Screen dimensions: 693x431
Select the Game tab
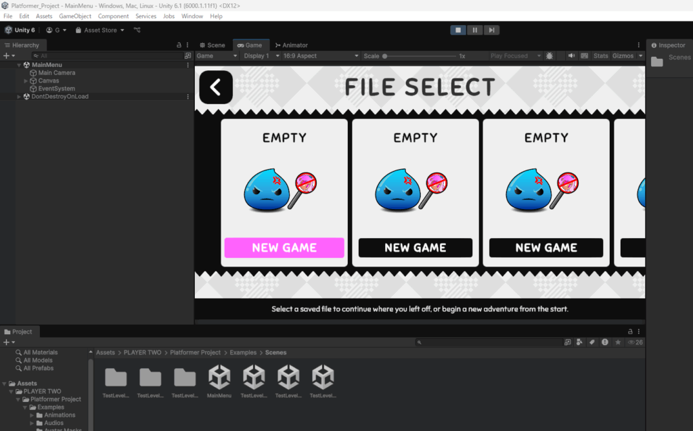point(250,45)
